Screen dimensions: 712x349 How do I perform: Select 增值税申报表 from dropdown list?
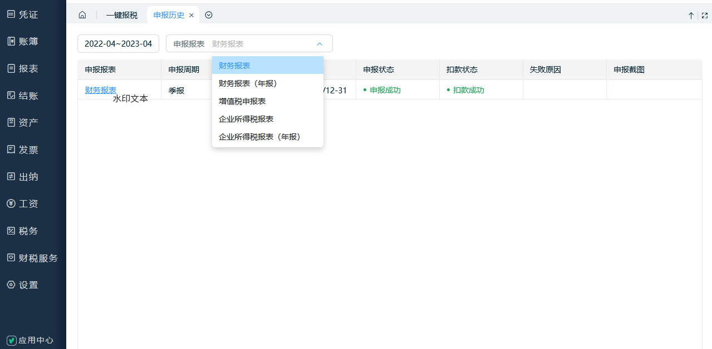point(242,101)
